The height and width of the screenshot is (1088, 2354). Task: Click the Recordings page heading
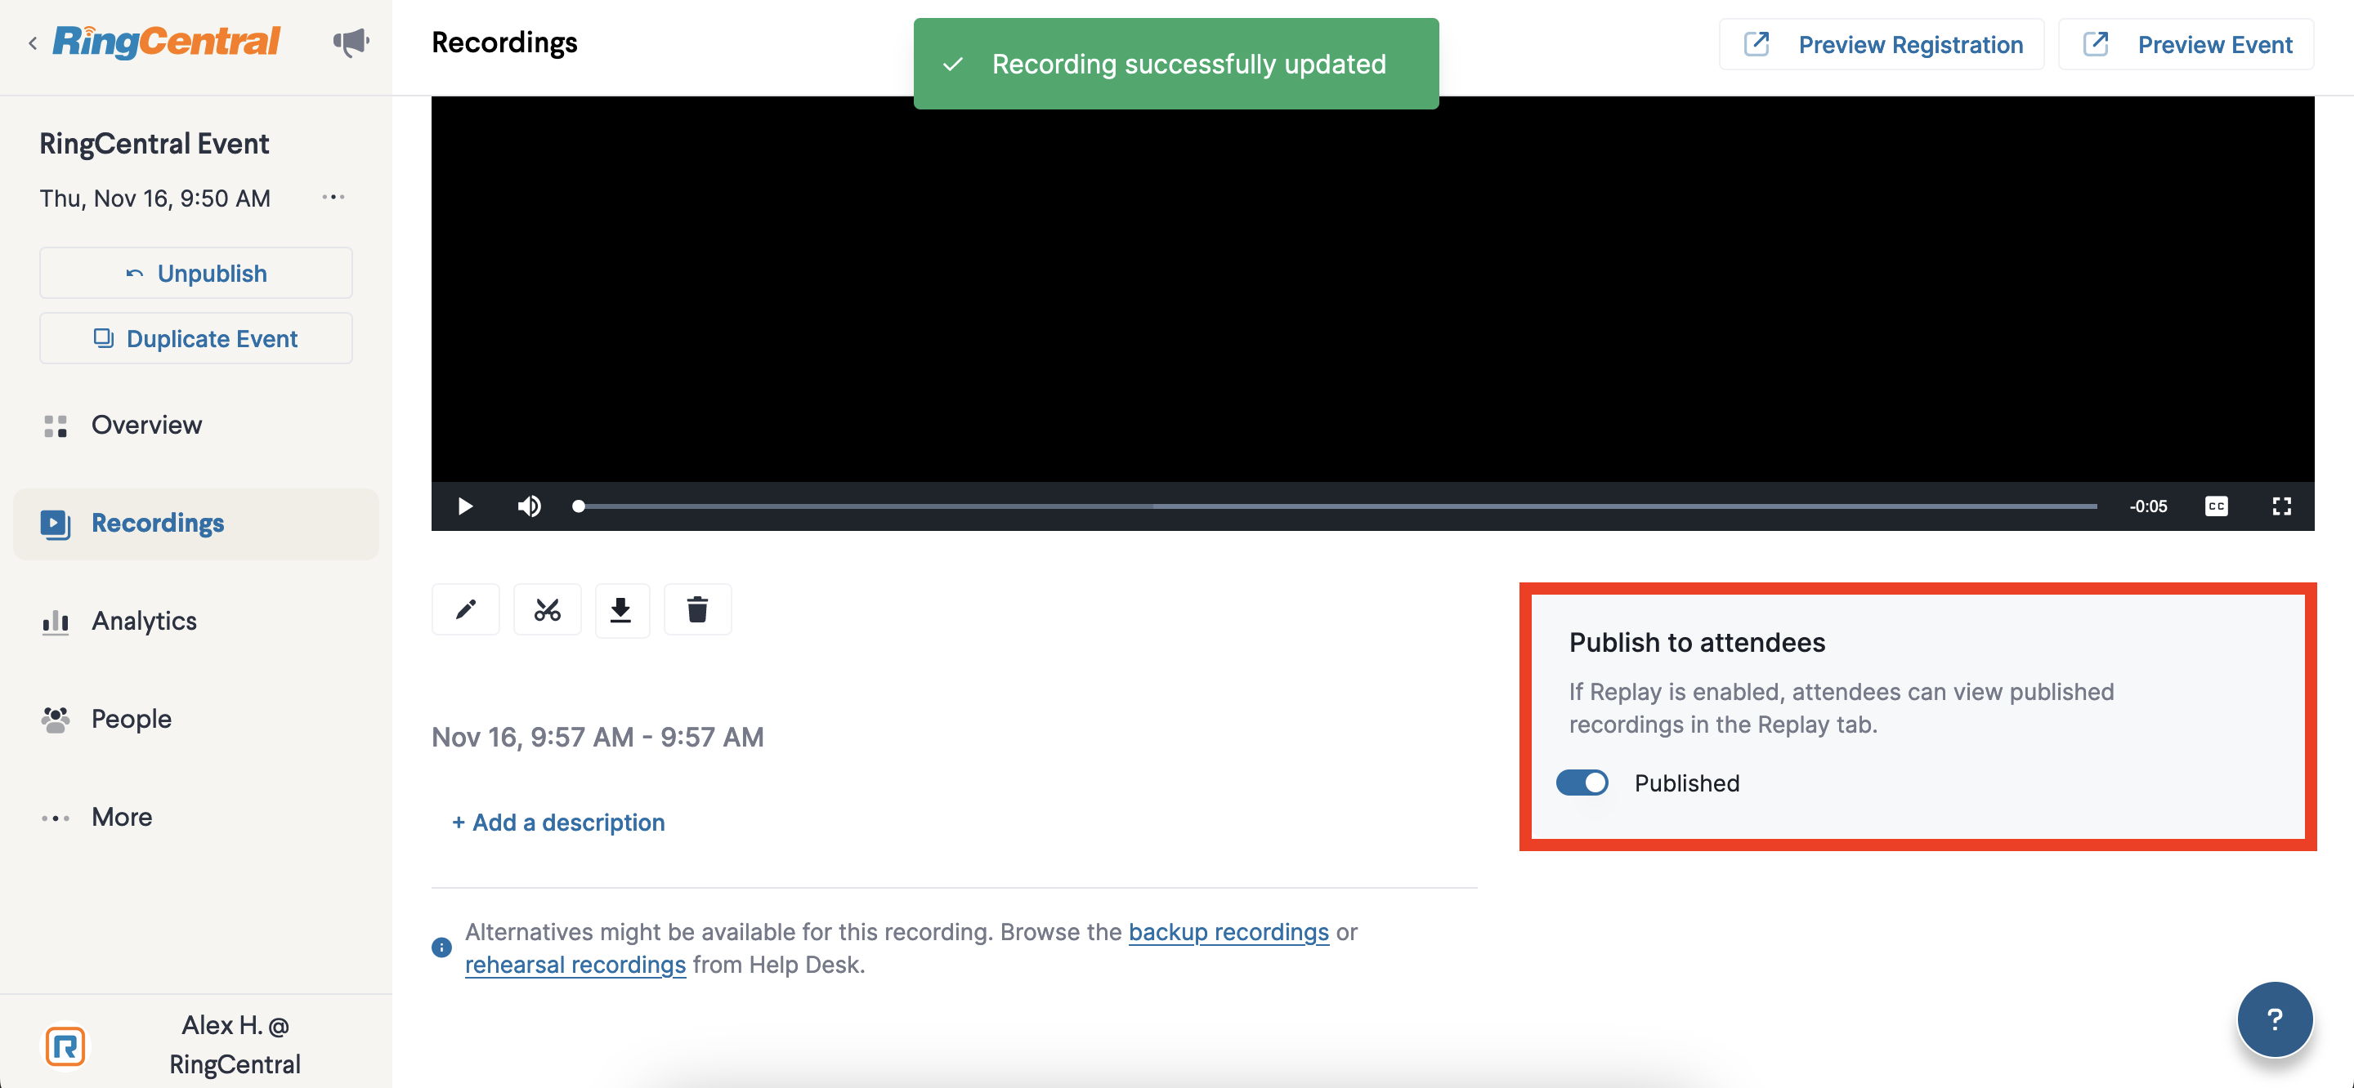tap(504, 43)
